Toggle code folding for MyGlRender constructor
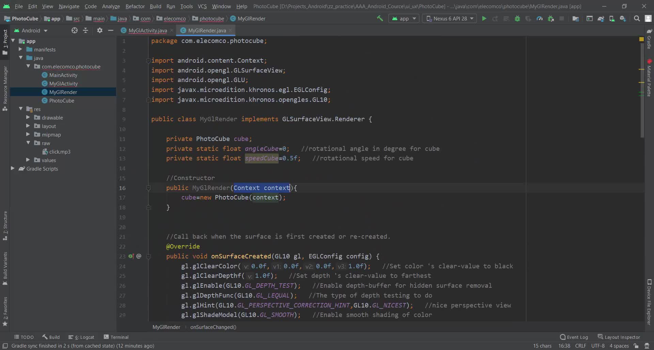The width and height of the screenshot is (654, 350). (148, 188)
